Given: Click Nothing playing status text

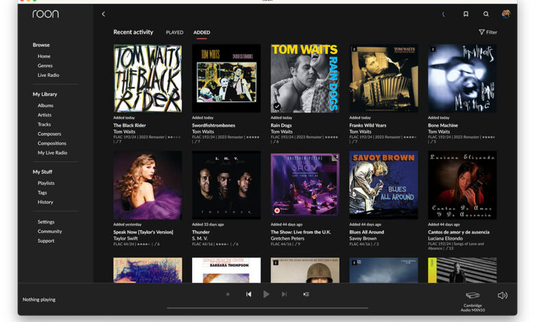Looking at the screenshot, I should click(x=39, y=299).
